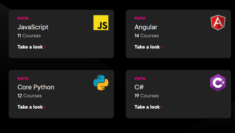Click the '14 Courses' count text
Image resolution: width=235 pixels, height=133 pixels.
point(147,36)
